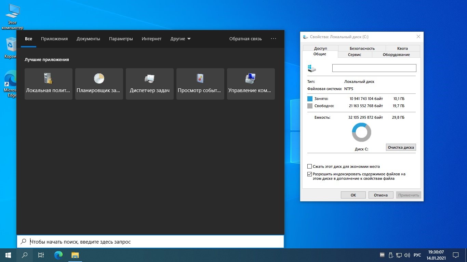This screenshot has width=467, height=262.
Task: Open the three-dots options menu in search
Action: (273, 39)
